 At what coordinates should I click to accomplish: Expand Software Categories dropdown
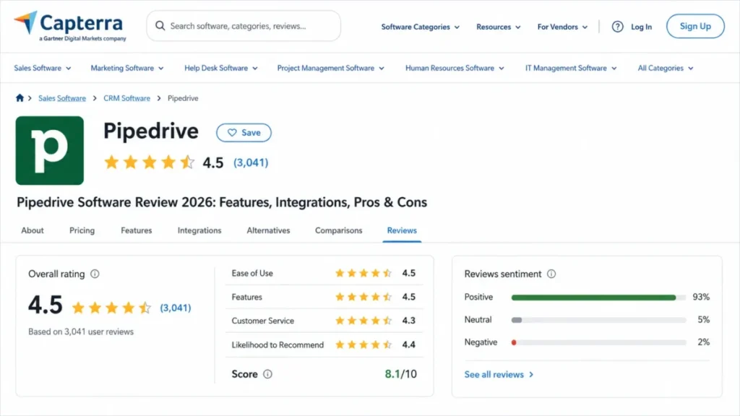tap(420, 27)
